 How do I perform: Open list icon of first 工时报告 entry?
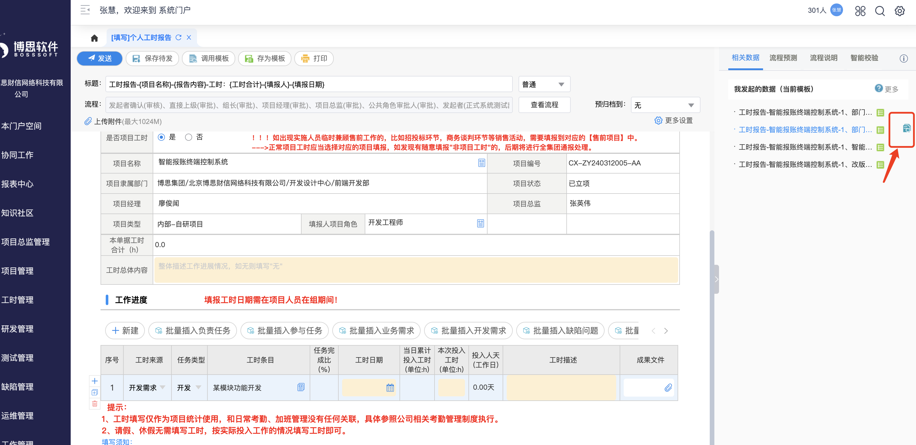tap(880, 113)
